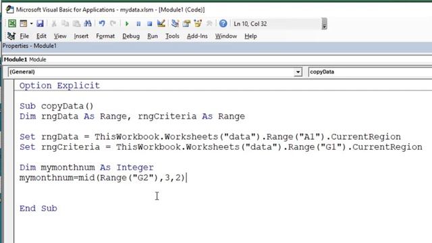The height and width of the screenshot is (243, 432).
Task: Undo the last edit
Action: pos(102,24)
